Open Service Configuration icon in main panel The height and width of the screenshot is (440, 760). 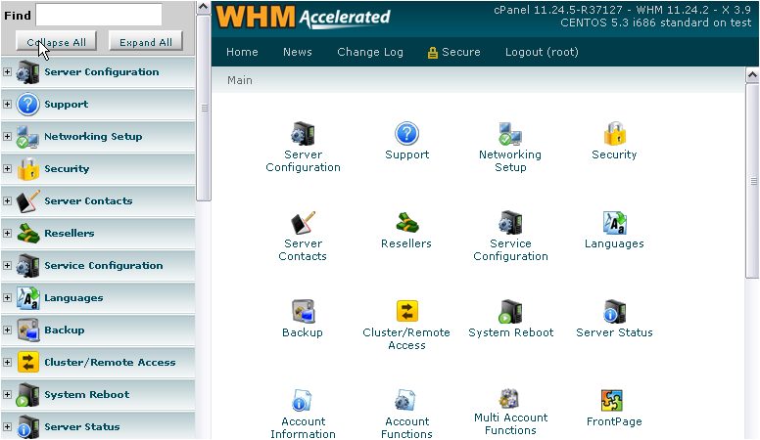510,223
